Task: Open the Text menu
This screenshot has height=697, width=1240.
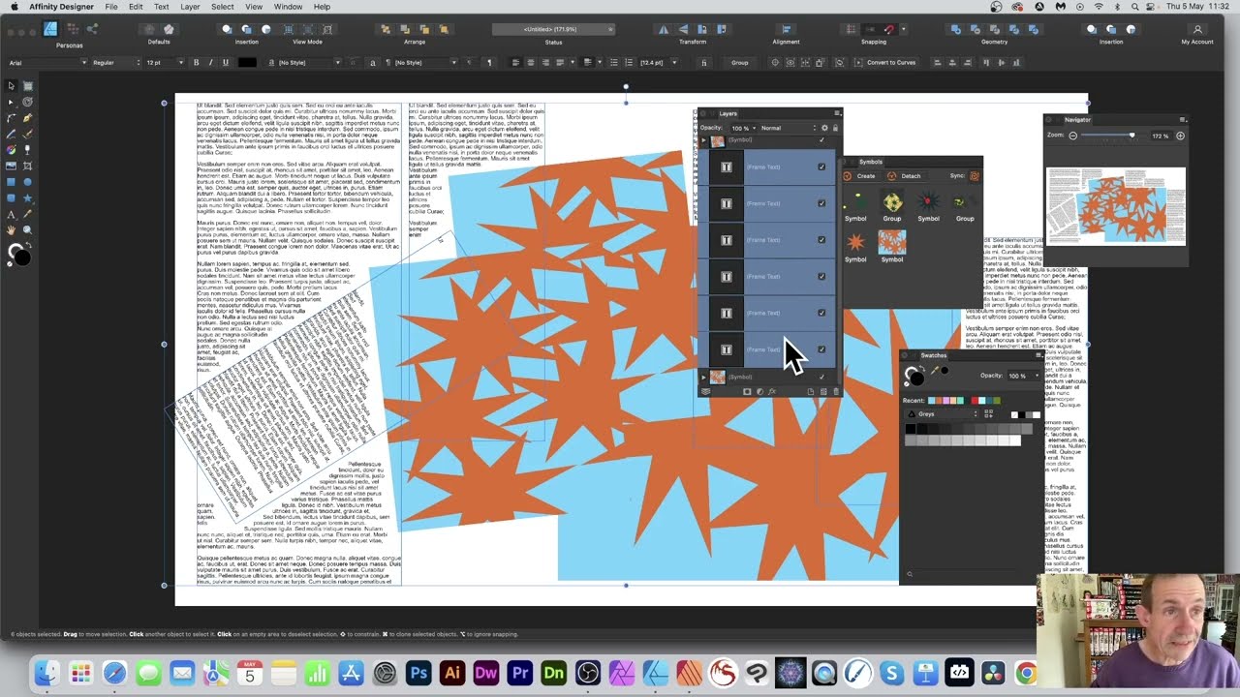Action: coord(161,7)
